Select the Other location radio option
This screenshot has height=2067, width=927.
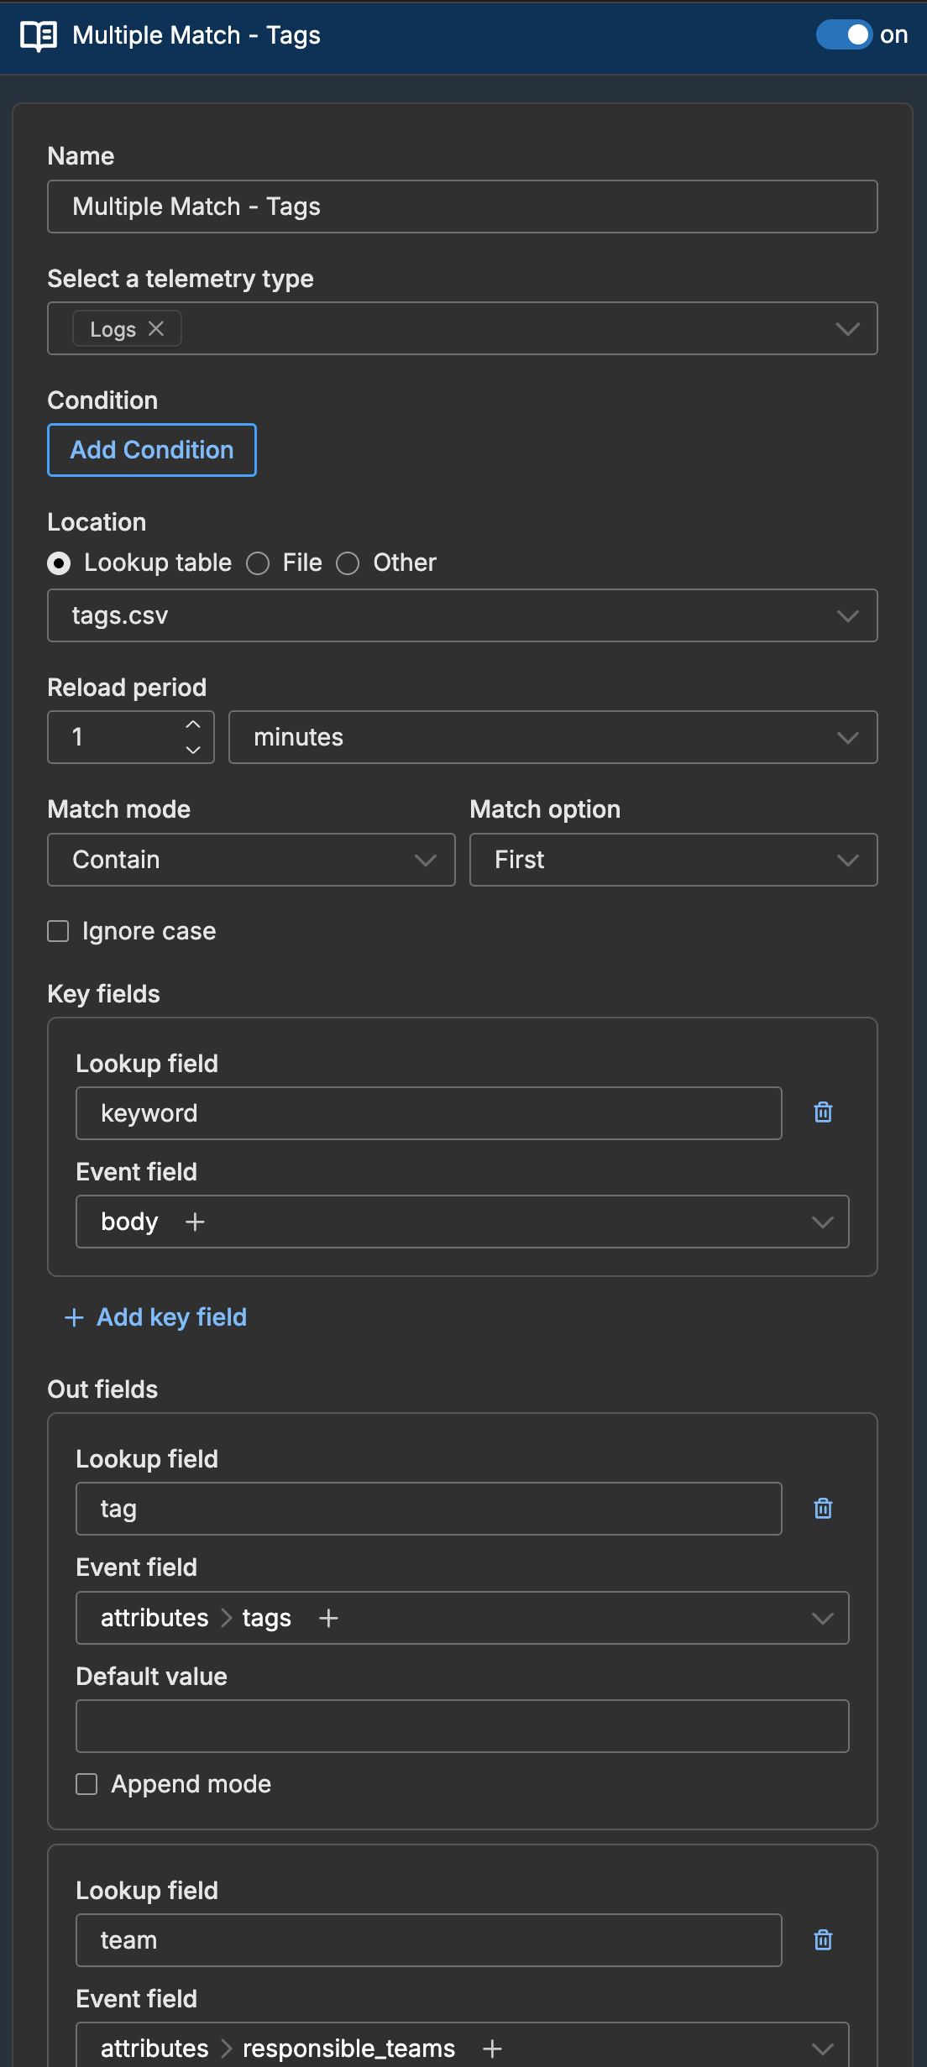(348, 563)
